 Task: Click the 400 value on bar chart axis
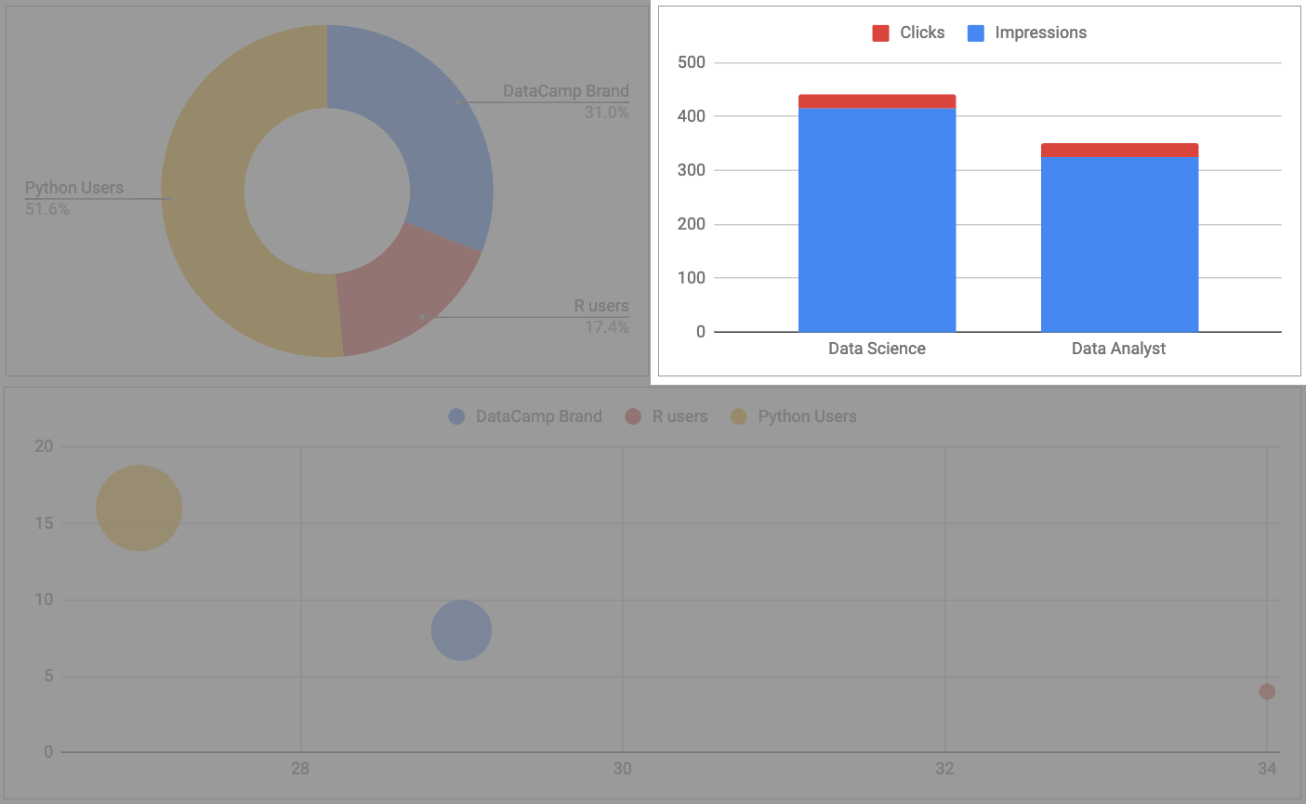(692, 116)
